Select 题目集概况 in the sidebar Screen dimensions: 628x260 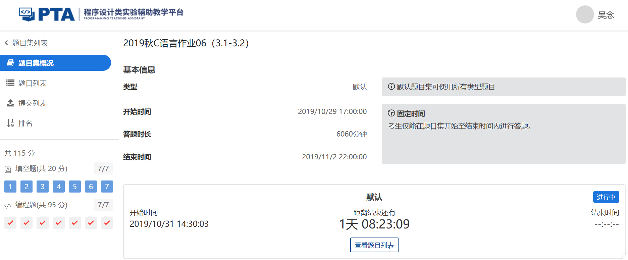pyautogui.click(x=55, y=63)
